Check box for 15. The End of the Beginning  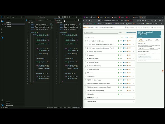coord(86,91)
